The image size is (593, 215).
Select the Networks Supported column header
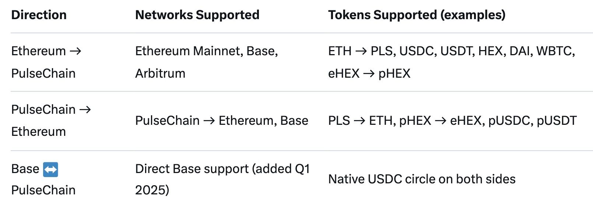[x=197, y=15]
